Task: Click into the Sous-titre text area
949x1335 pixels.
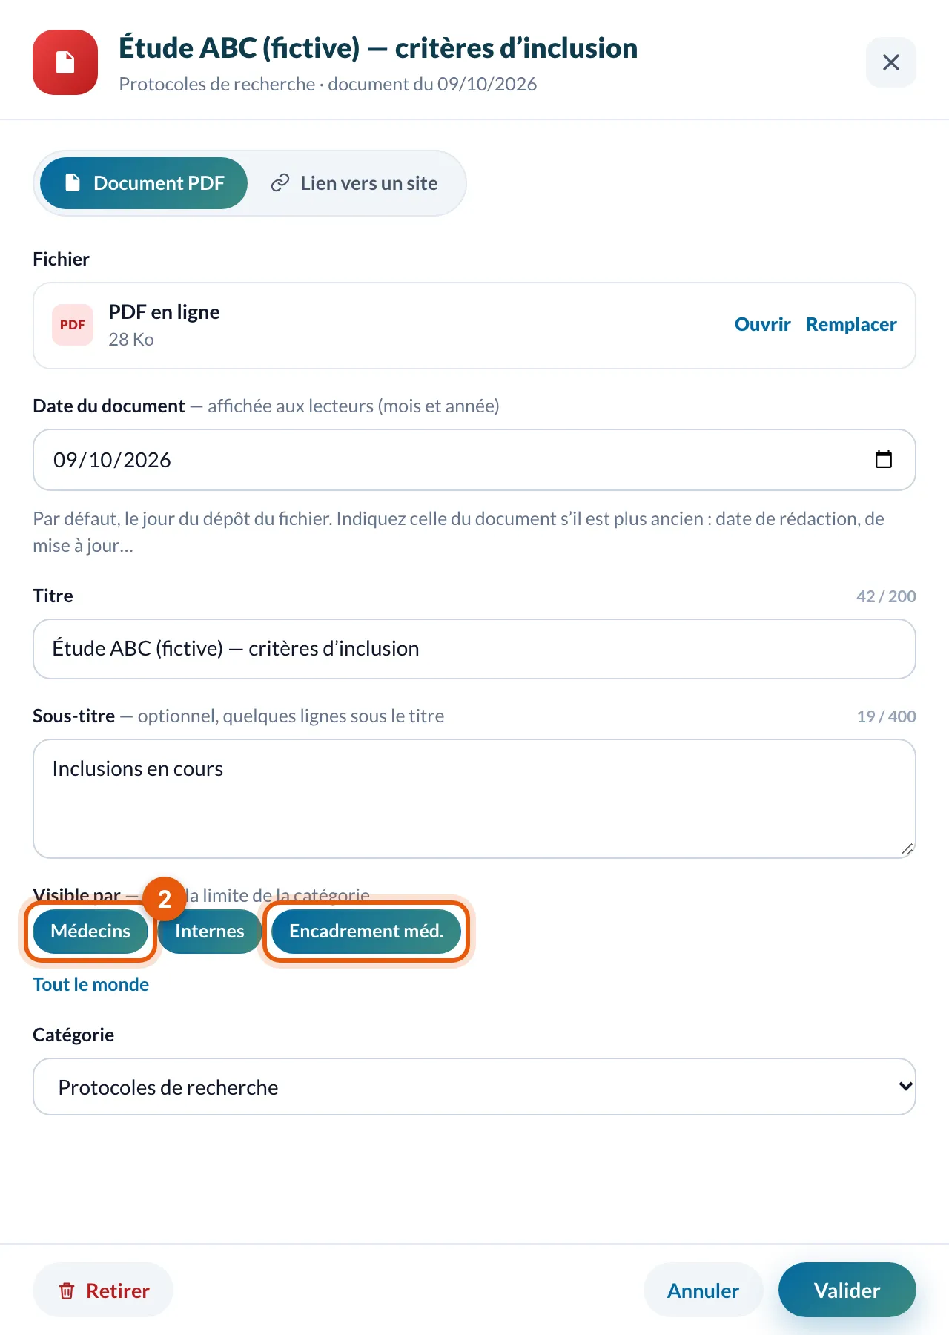Action: (474, 799)
